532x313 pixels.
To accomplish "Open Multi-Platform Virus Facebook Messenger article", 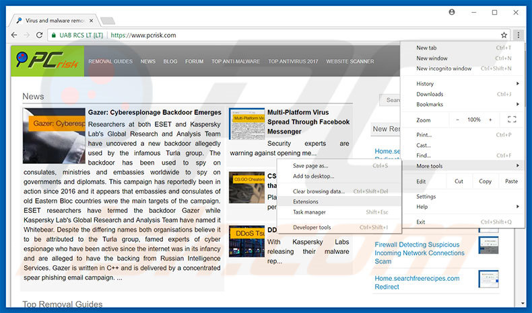I will pos(308,122).
